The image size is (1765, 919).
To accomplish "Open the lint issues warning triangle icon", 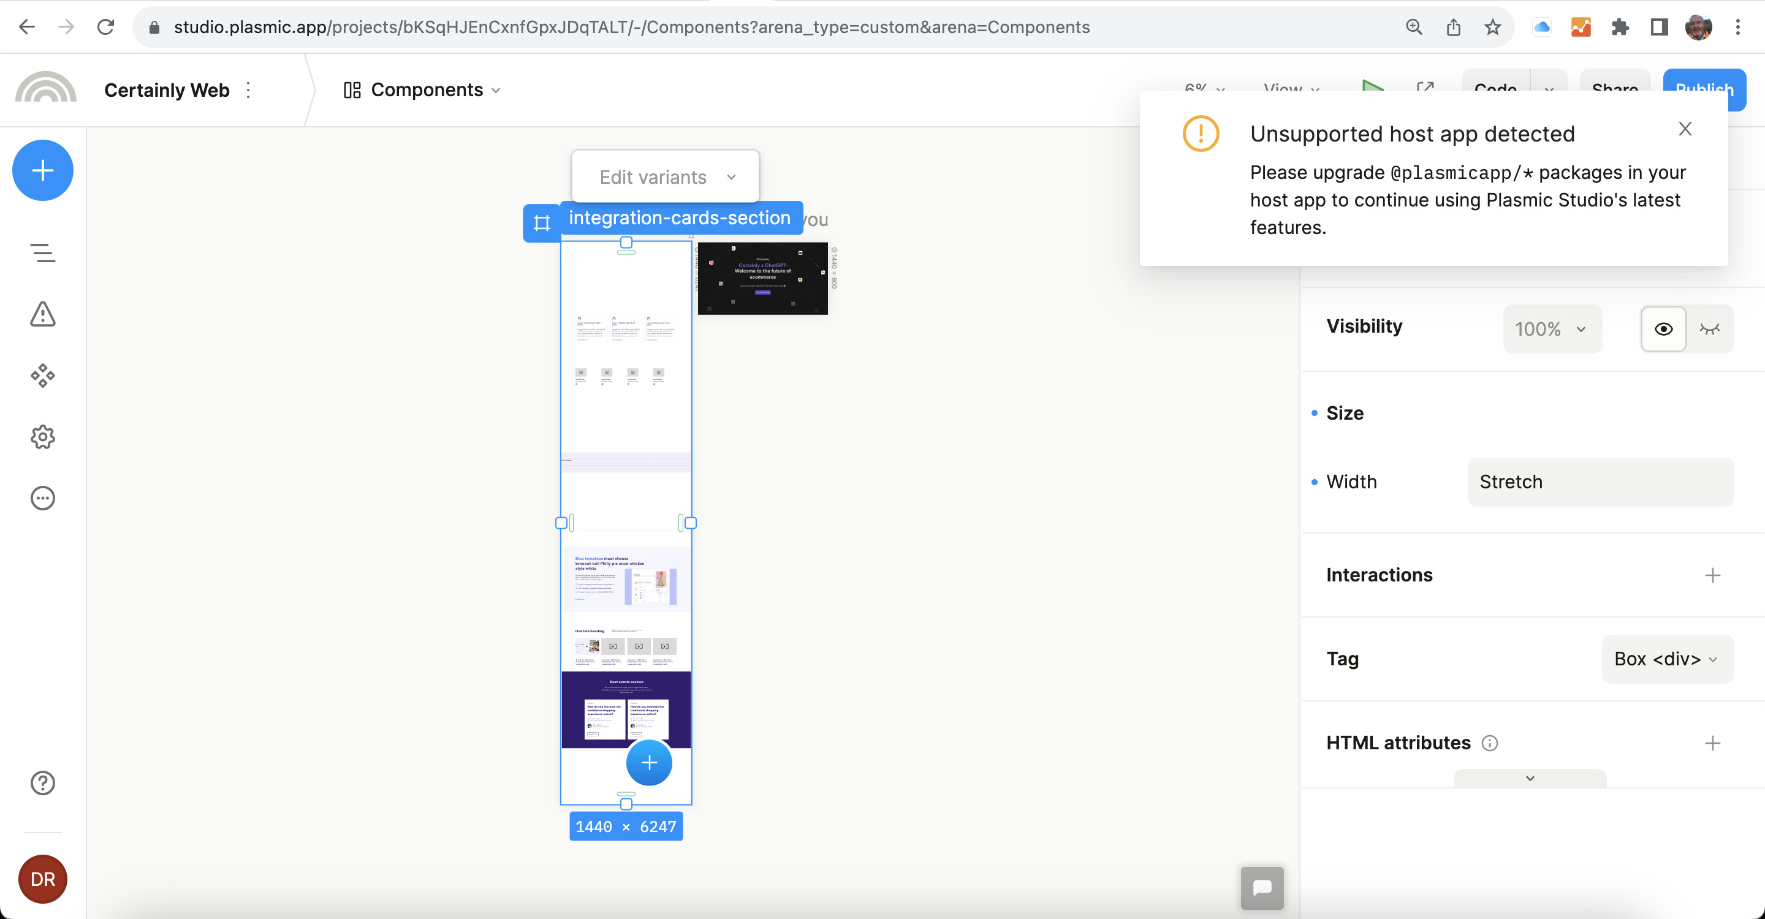I will [x=42, y=314].
